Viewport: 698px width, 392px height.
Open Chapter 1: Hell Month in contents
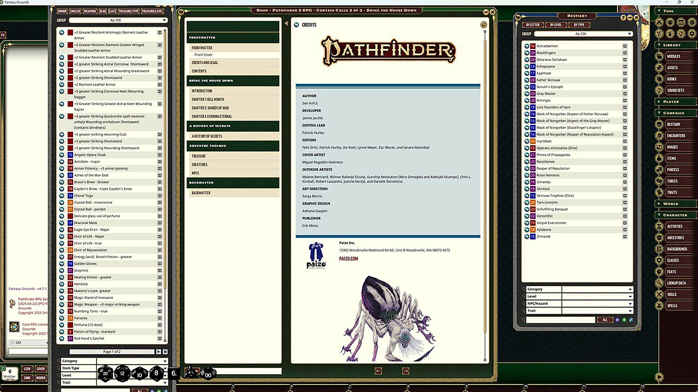208,99
